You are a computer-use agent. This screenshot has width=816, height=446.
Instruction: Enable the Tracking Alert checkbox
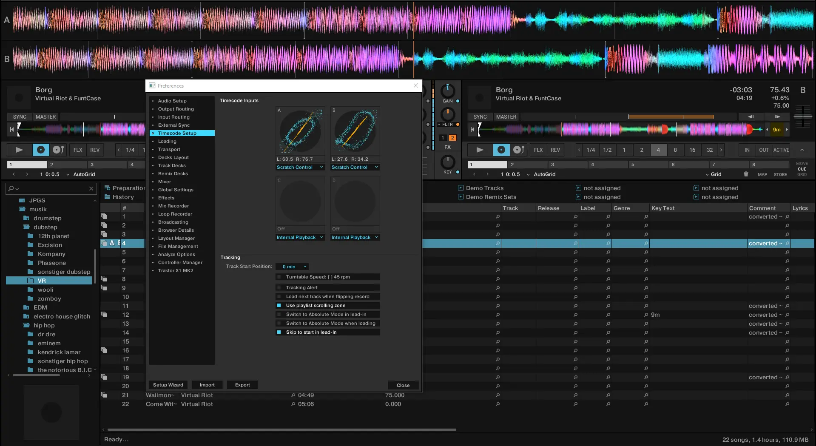tap(279, 288)
